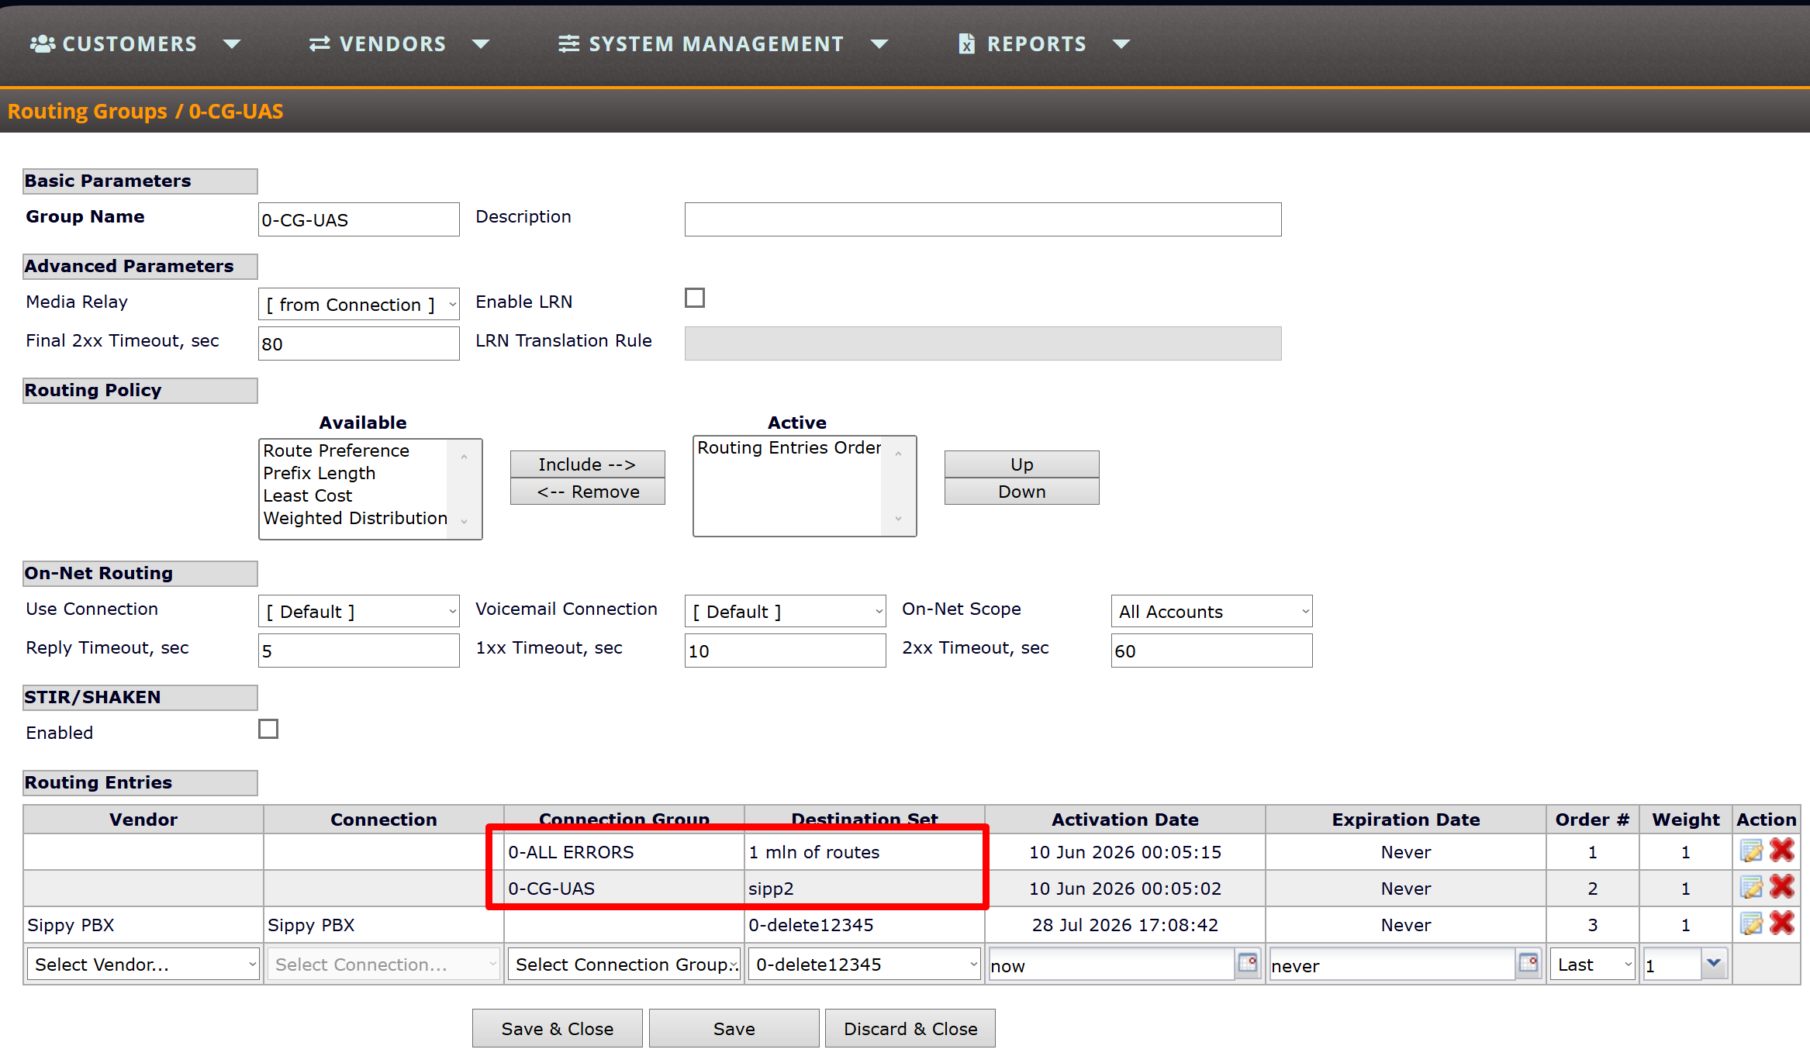Click the Reply Timeout field
This screenshot has width=1810, height=1063.
[x=358, y=651]
